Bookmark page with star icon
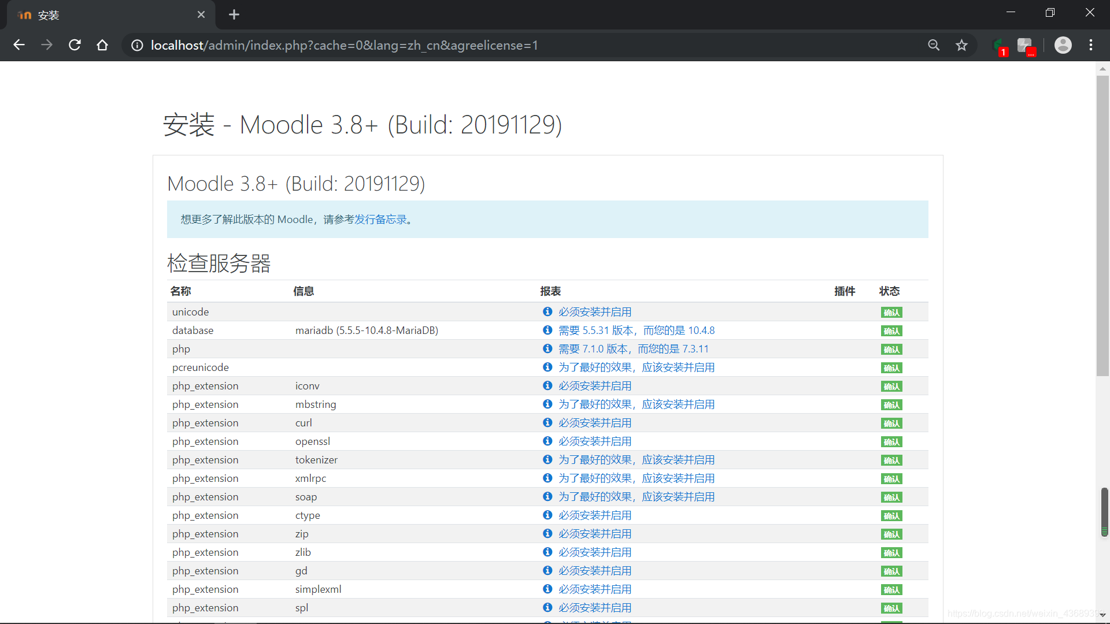The image size is (1110, 624). 961,45
